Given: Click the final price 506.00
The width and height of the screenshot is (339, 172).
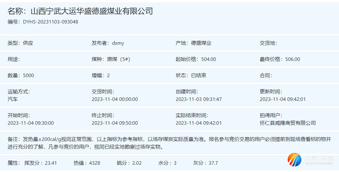Looking at the screenshot, I should click(x=293, y=59).
